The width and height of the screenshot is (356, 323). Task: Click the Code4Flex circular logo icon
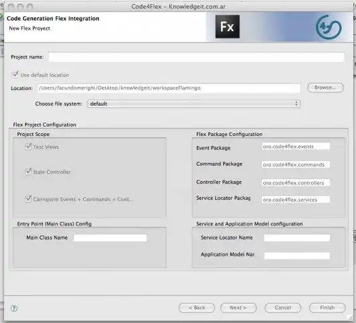[328, 27]
